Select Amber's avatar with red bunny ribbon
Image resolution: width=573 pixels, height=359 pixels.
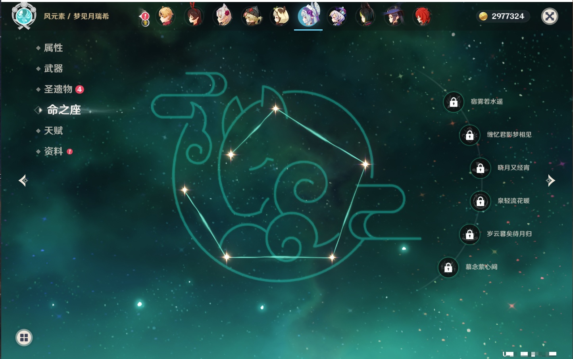[194, 16]
